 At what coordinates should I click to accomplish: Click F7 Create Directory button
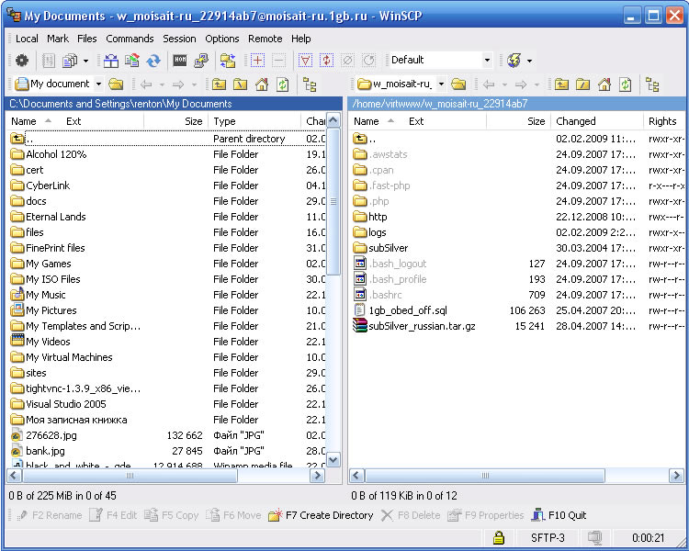321,515
